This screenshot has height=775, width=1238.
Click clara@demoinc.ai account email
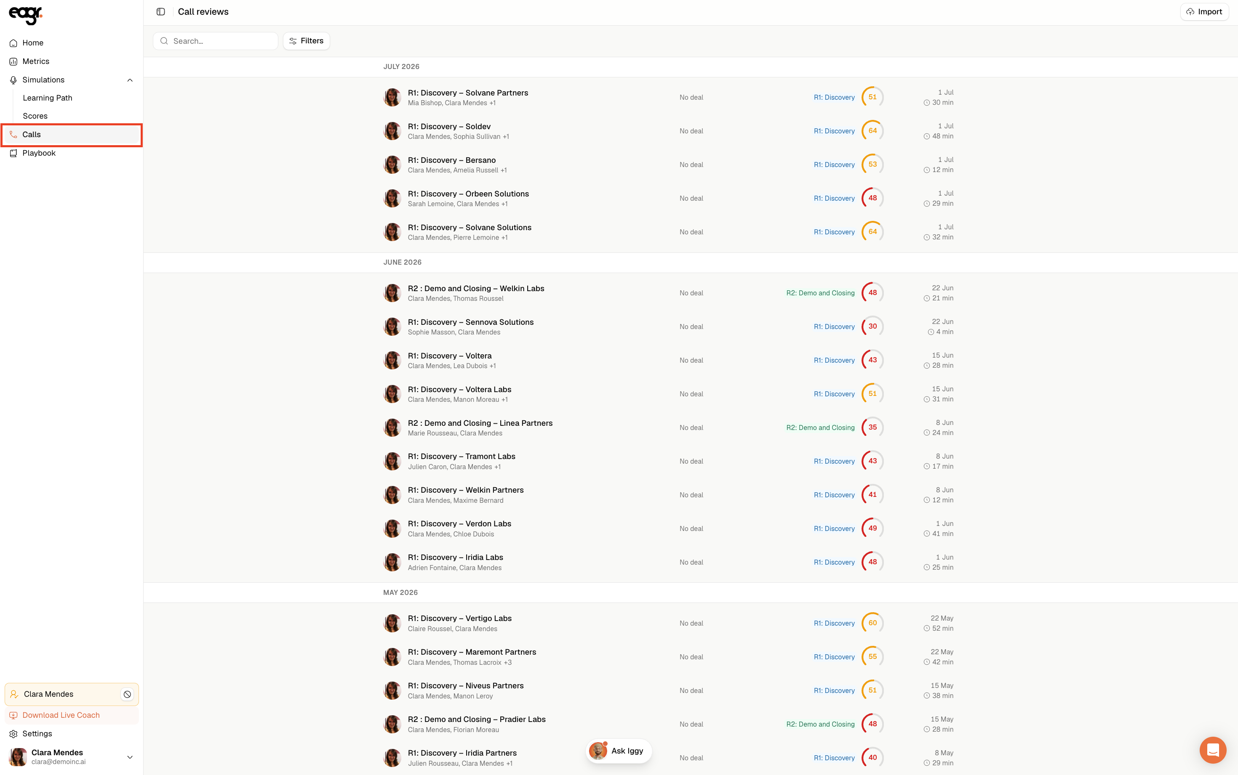point(59,762)
